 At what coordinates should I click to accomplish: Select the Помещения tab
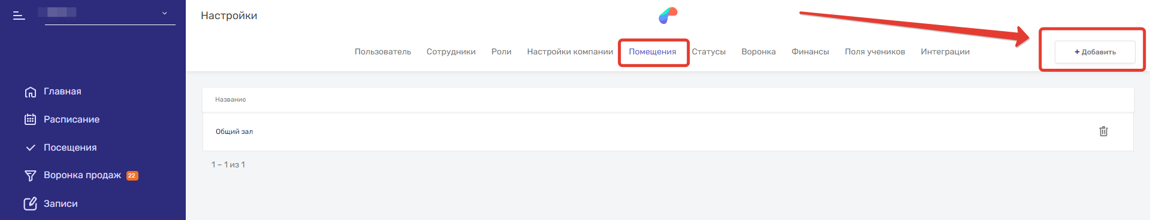click(653, 52)
